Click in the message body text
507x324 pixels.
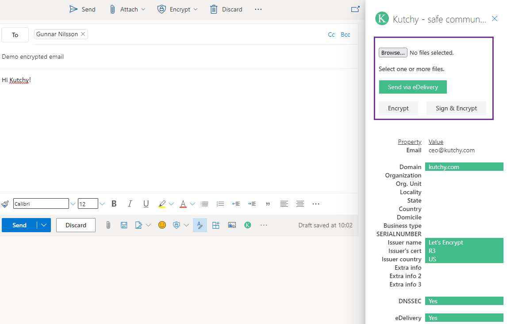pos(16,80)
